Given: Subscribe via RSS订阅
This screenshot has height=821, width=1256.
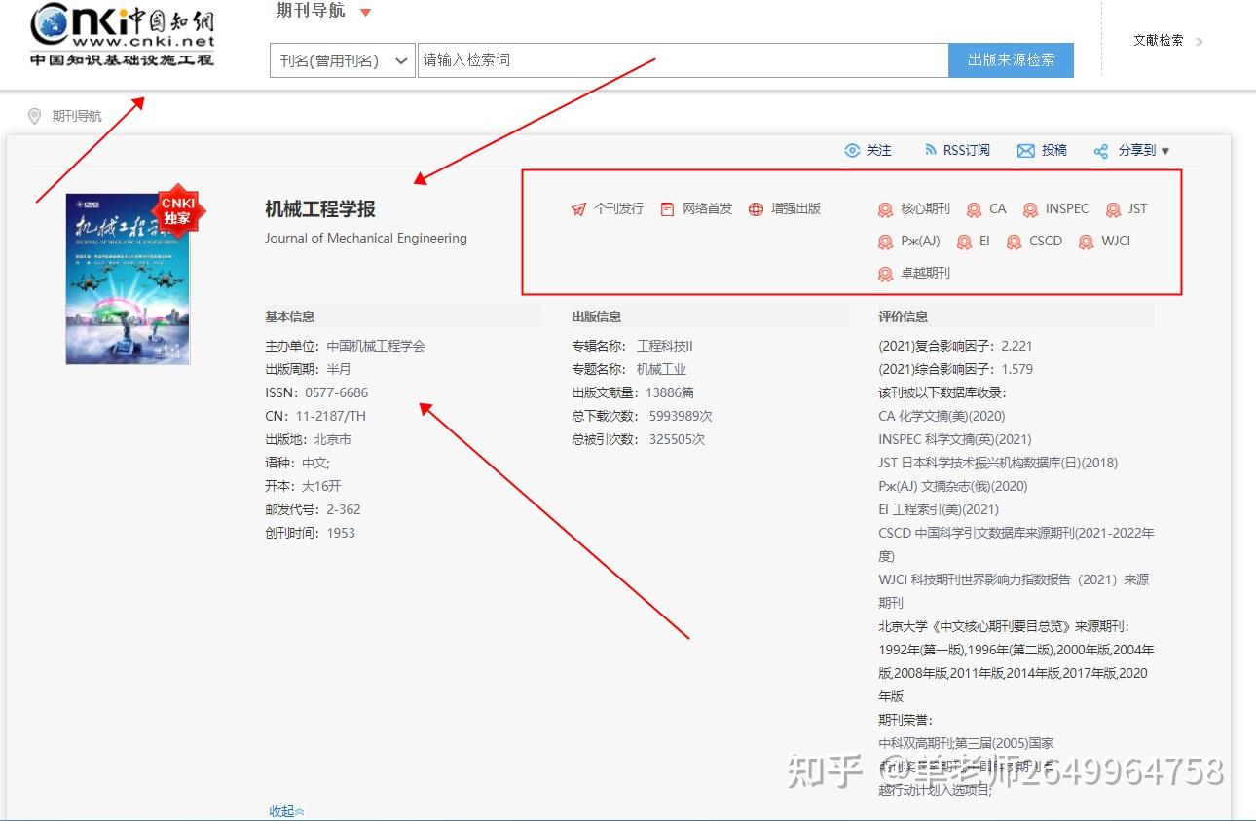Looking at the screenshot, I should [x=966, y=151].
